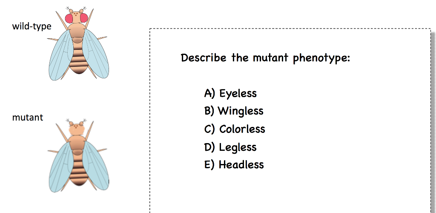Pick answer C) Colorless

tap(235, 129)
